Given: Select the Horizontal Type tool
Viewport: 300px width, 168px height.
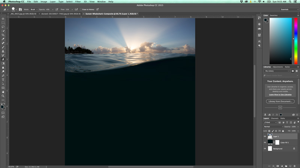Looking at the screenshot, I should [3, 79].
